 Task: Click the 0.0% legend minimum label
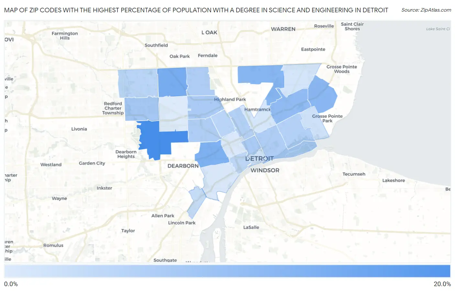11,284
